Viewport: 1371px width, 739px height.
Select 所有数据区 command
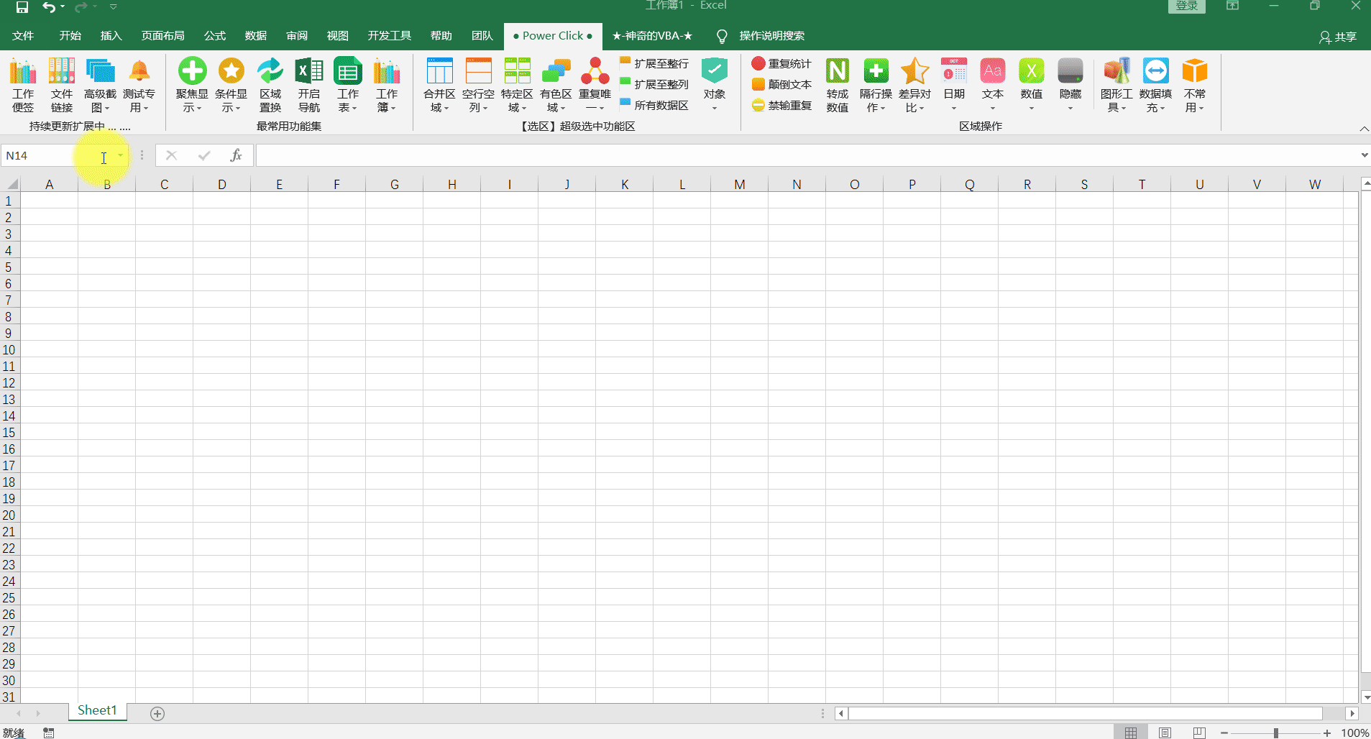point(654,105)
